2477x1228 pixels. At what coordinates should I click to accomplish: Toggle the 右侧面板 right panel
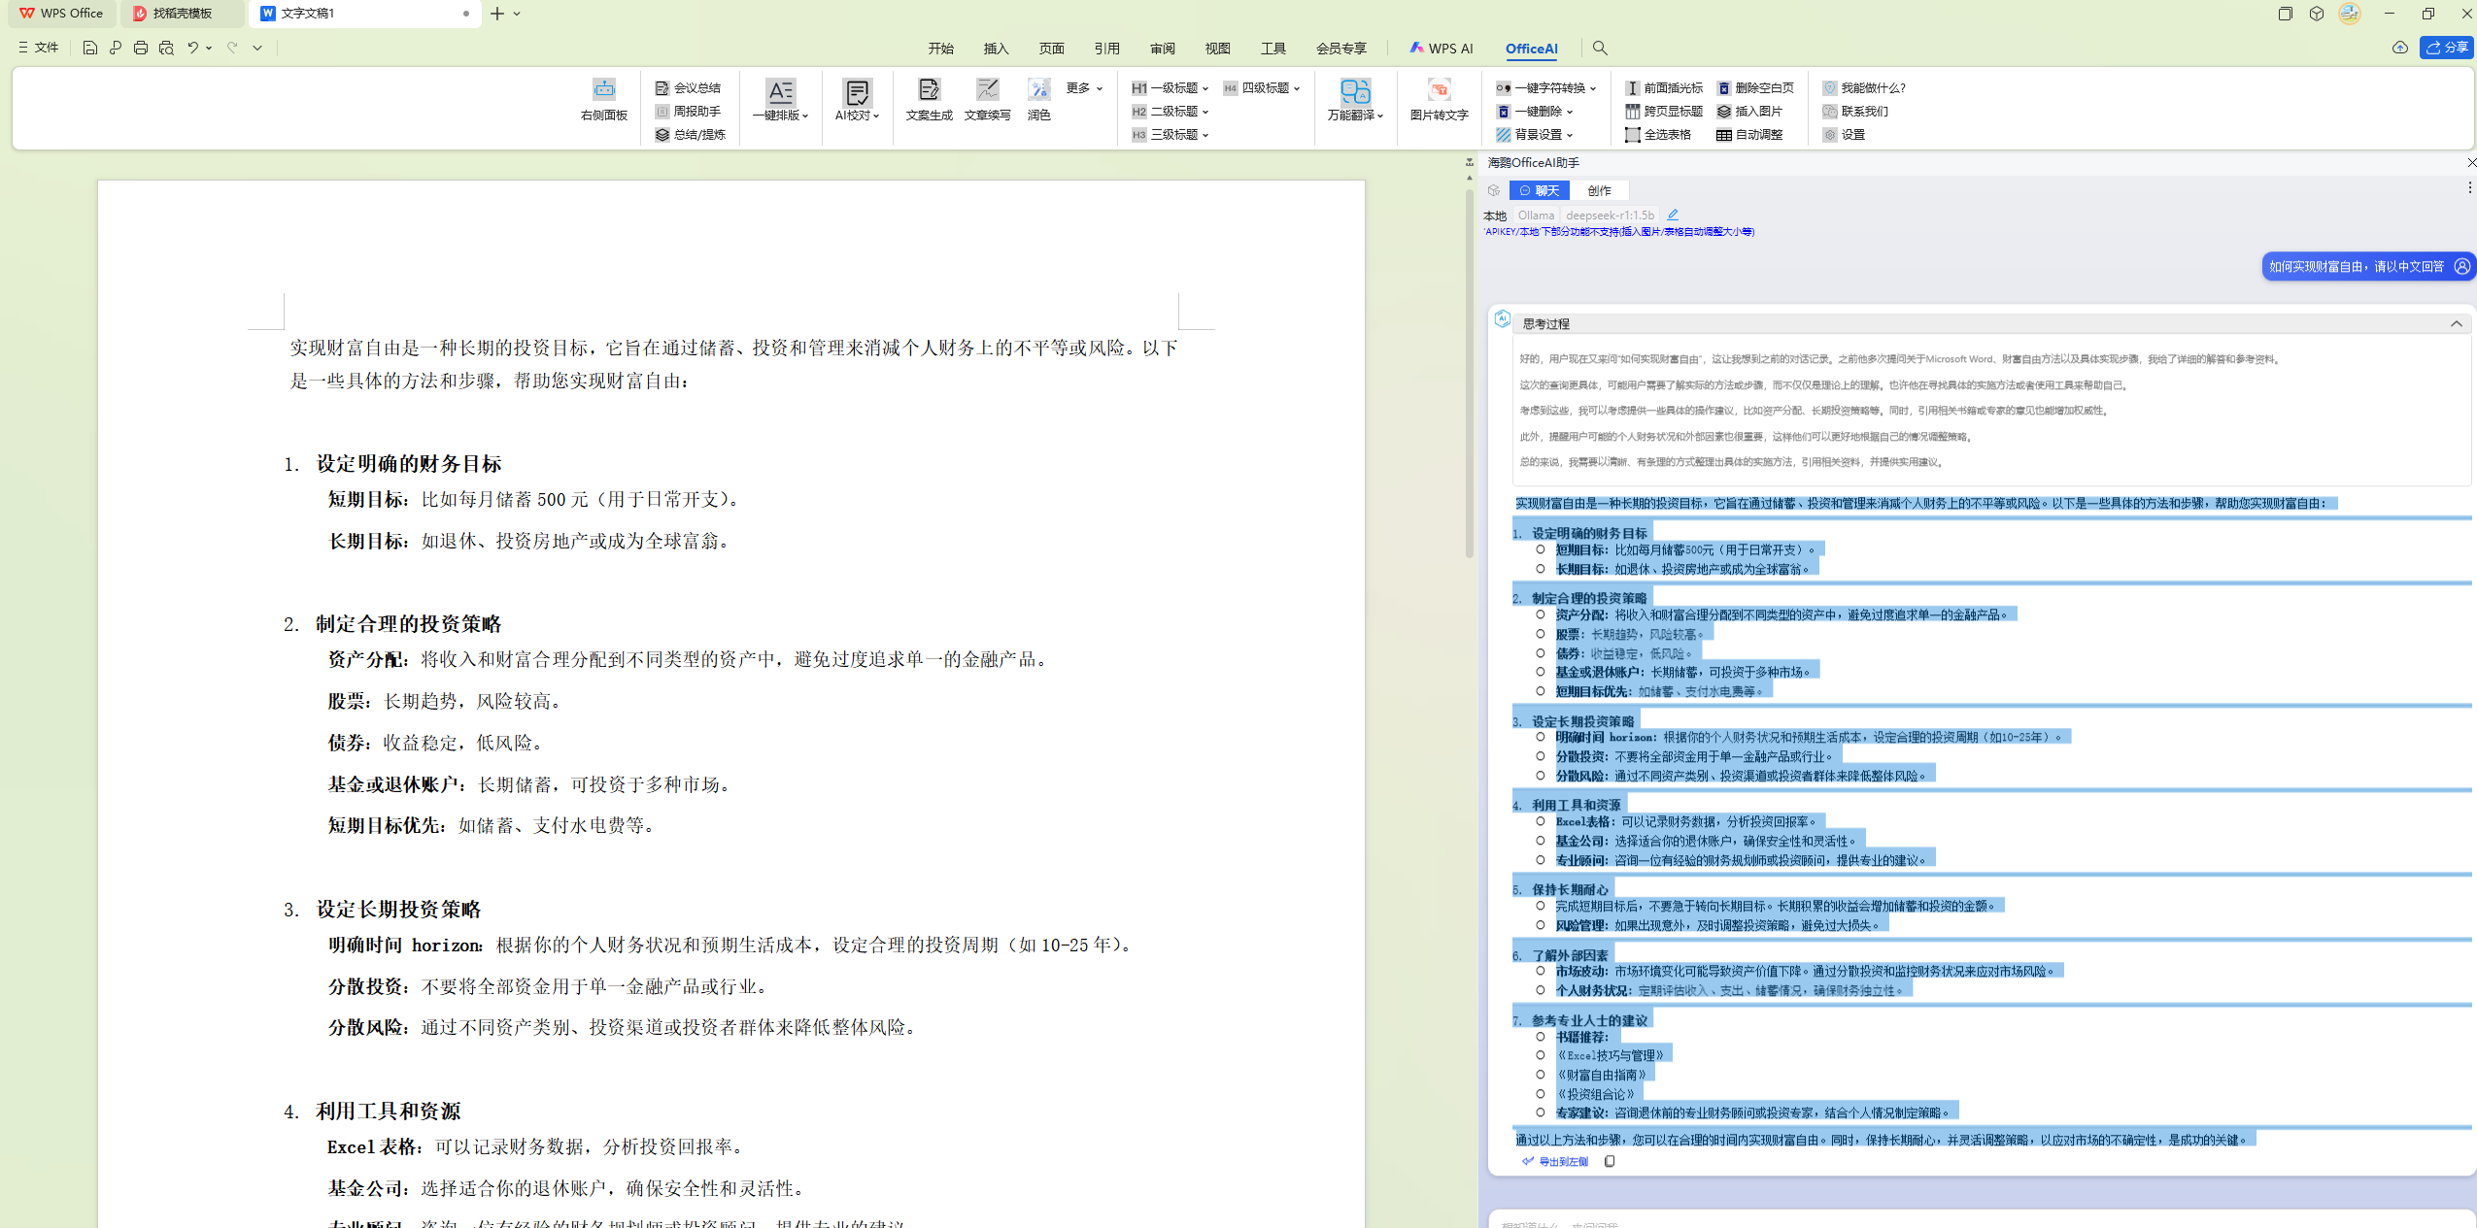click(x=602, y=97)
